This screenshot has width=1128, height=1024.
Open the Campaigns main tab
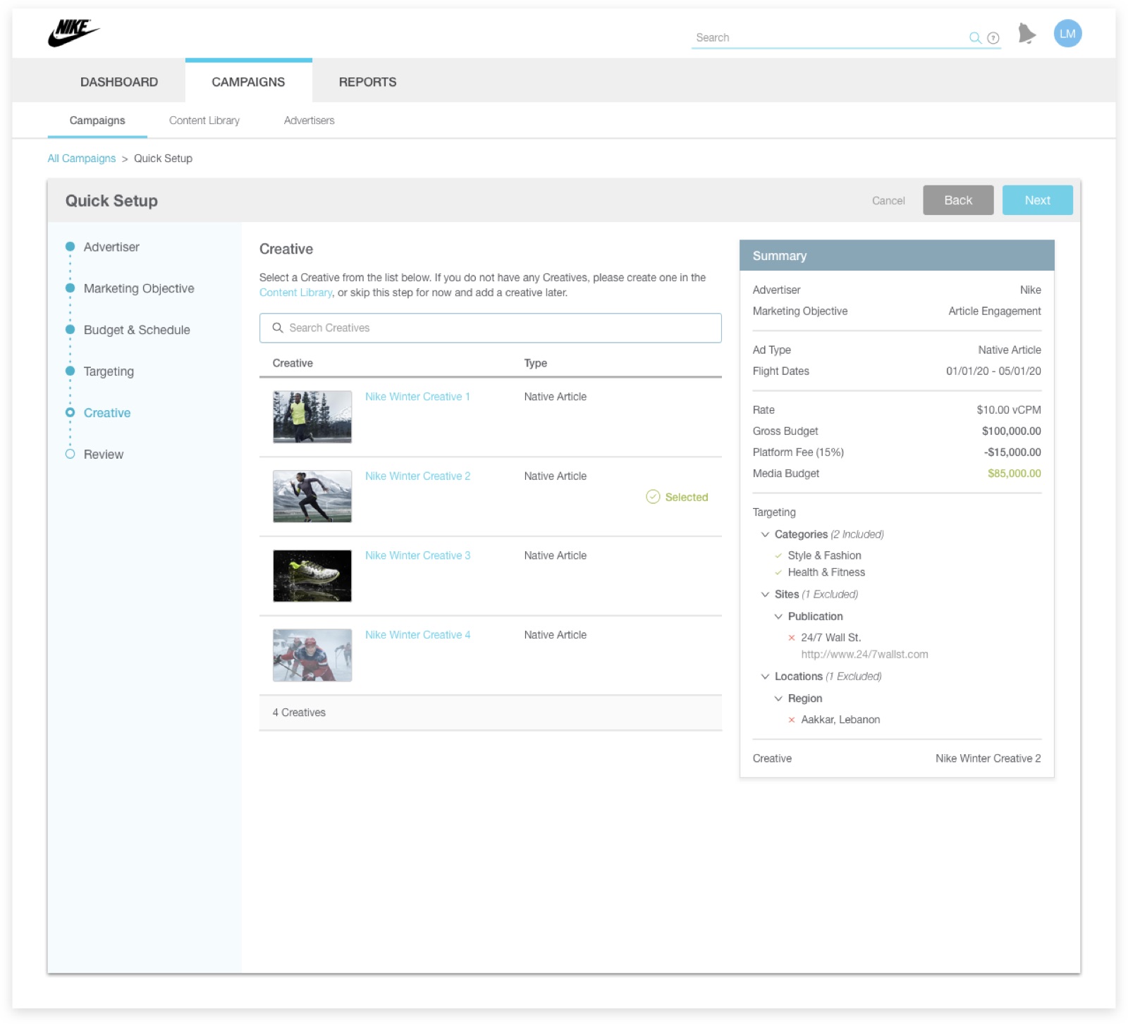(x=248, y=82)
